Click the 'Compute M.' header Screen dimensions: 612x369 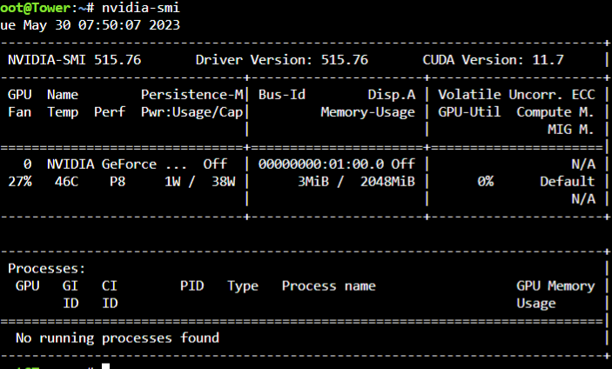(x=555, y=112)
